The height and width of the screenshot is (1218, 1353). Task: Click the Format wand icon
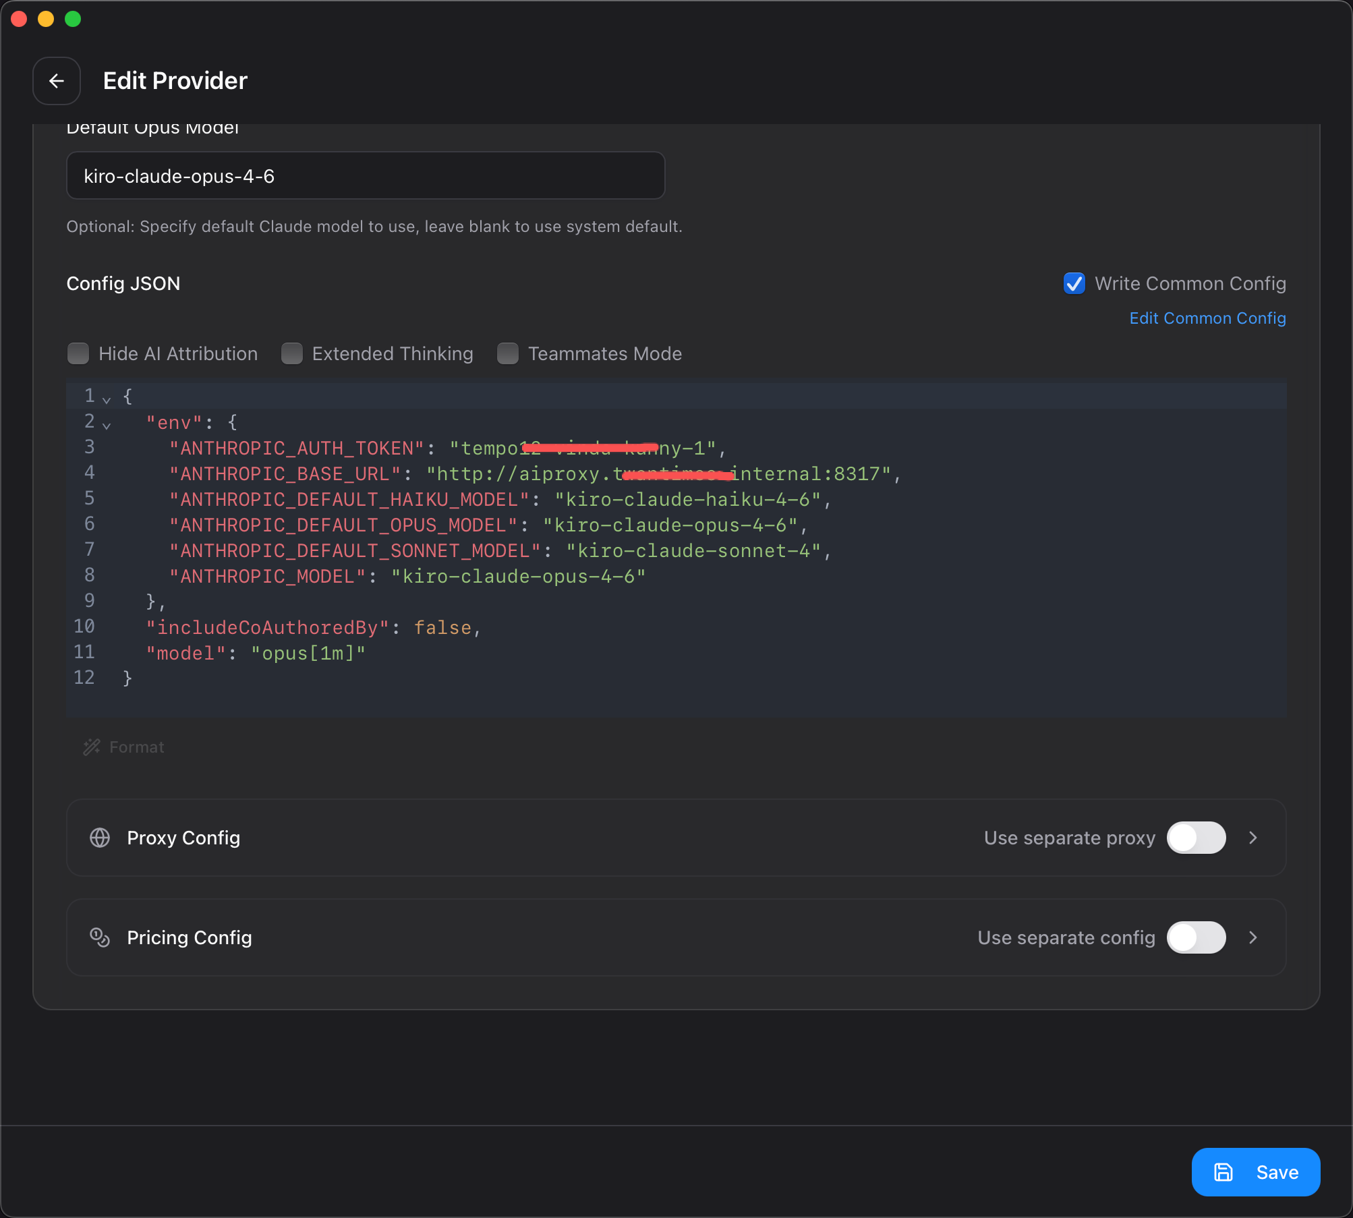(x=91, y=747)
